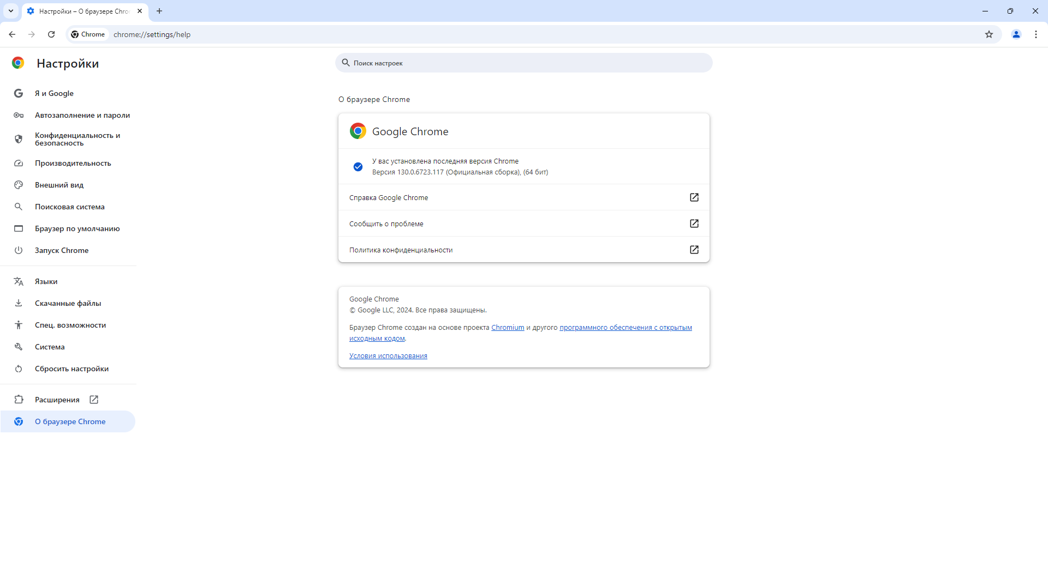Select the Настройки – О браузере Chrome tab
This screenshot has width=1048, height=567.
tap(85, 11)
